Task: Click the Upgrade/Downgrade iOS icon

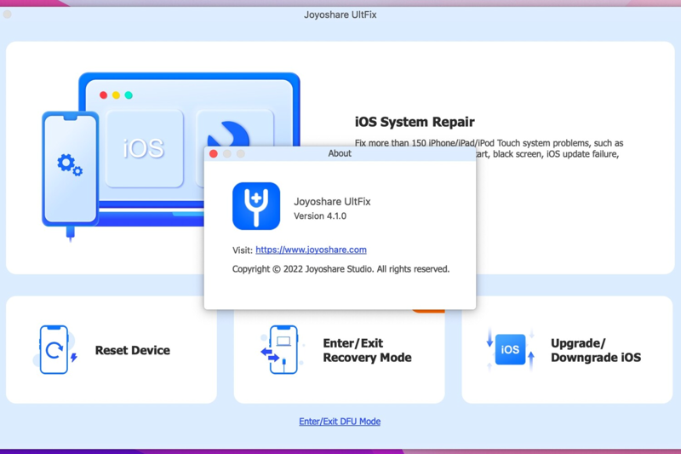Action: click(510, 349)
